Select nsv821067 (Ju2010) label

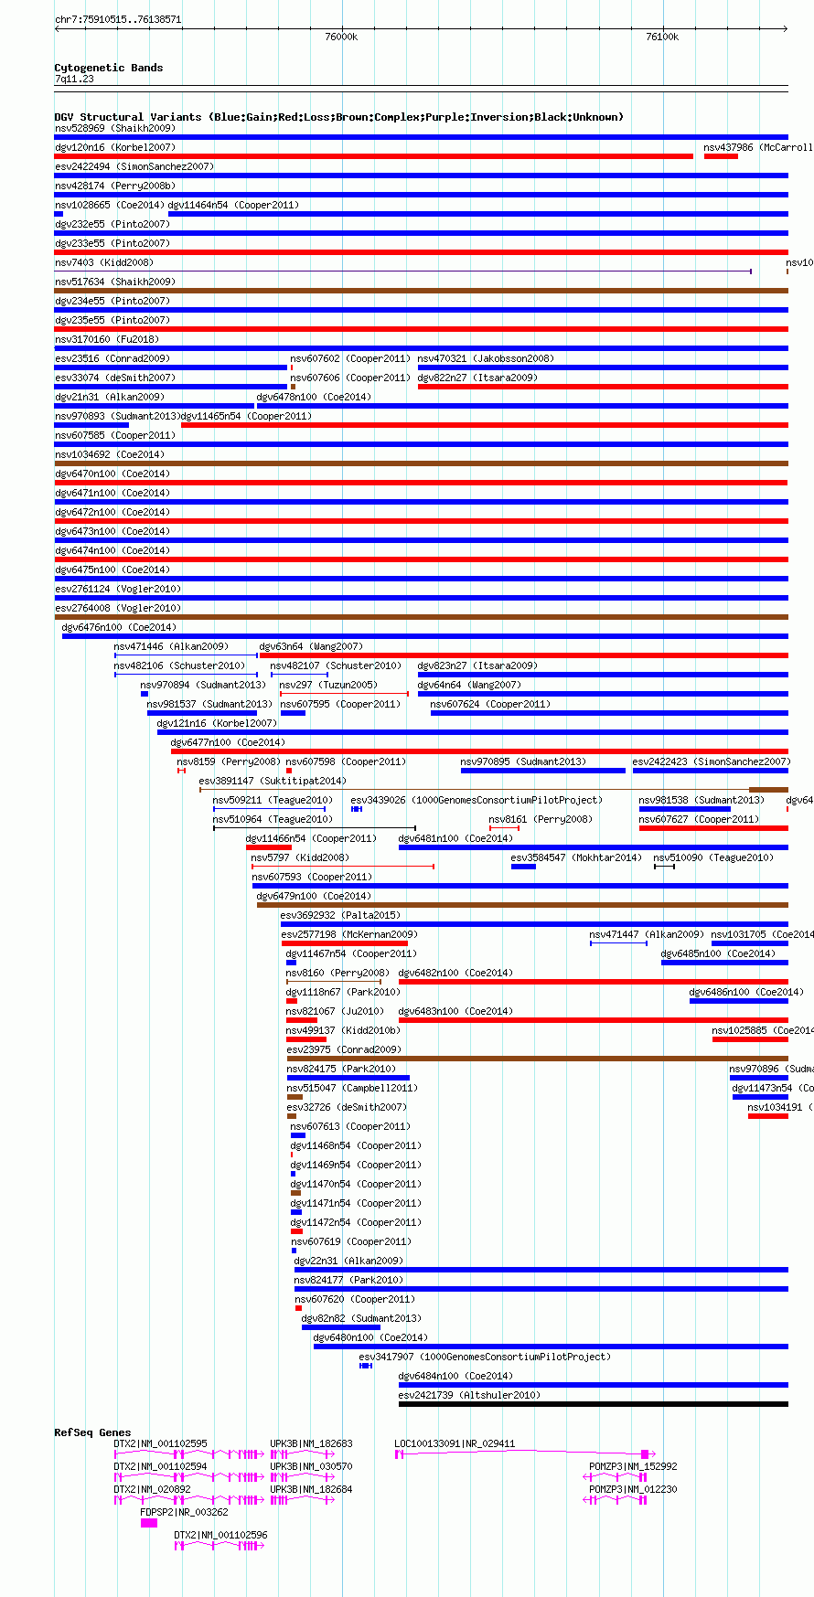pos(335,1011)
